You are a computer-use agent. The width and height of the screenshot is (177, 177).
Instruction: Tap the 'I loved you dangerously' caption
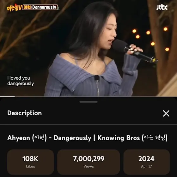pyautogui.click(x=21, y=81)
